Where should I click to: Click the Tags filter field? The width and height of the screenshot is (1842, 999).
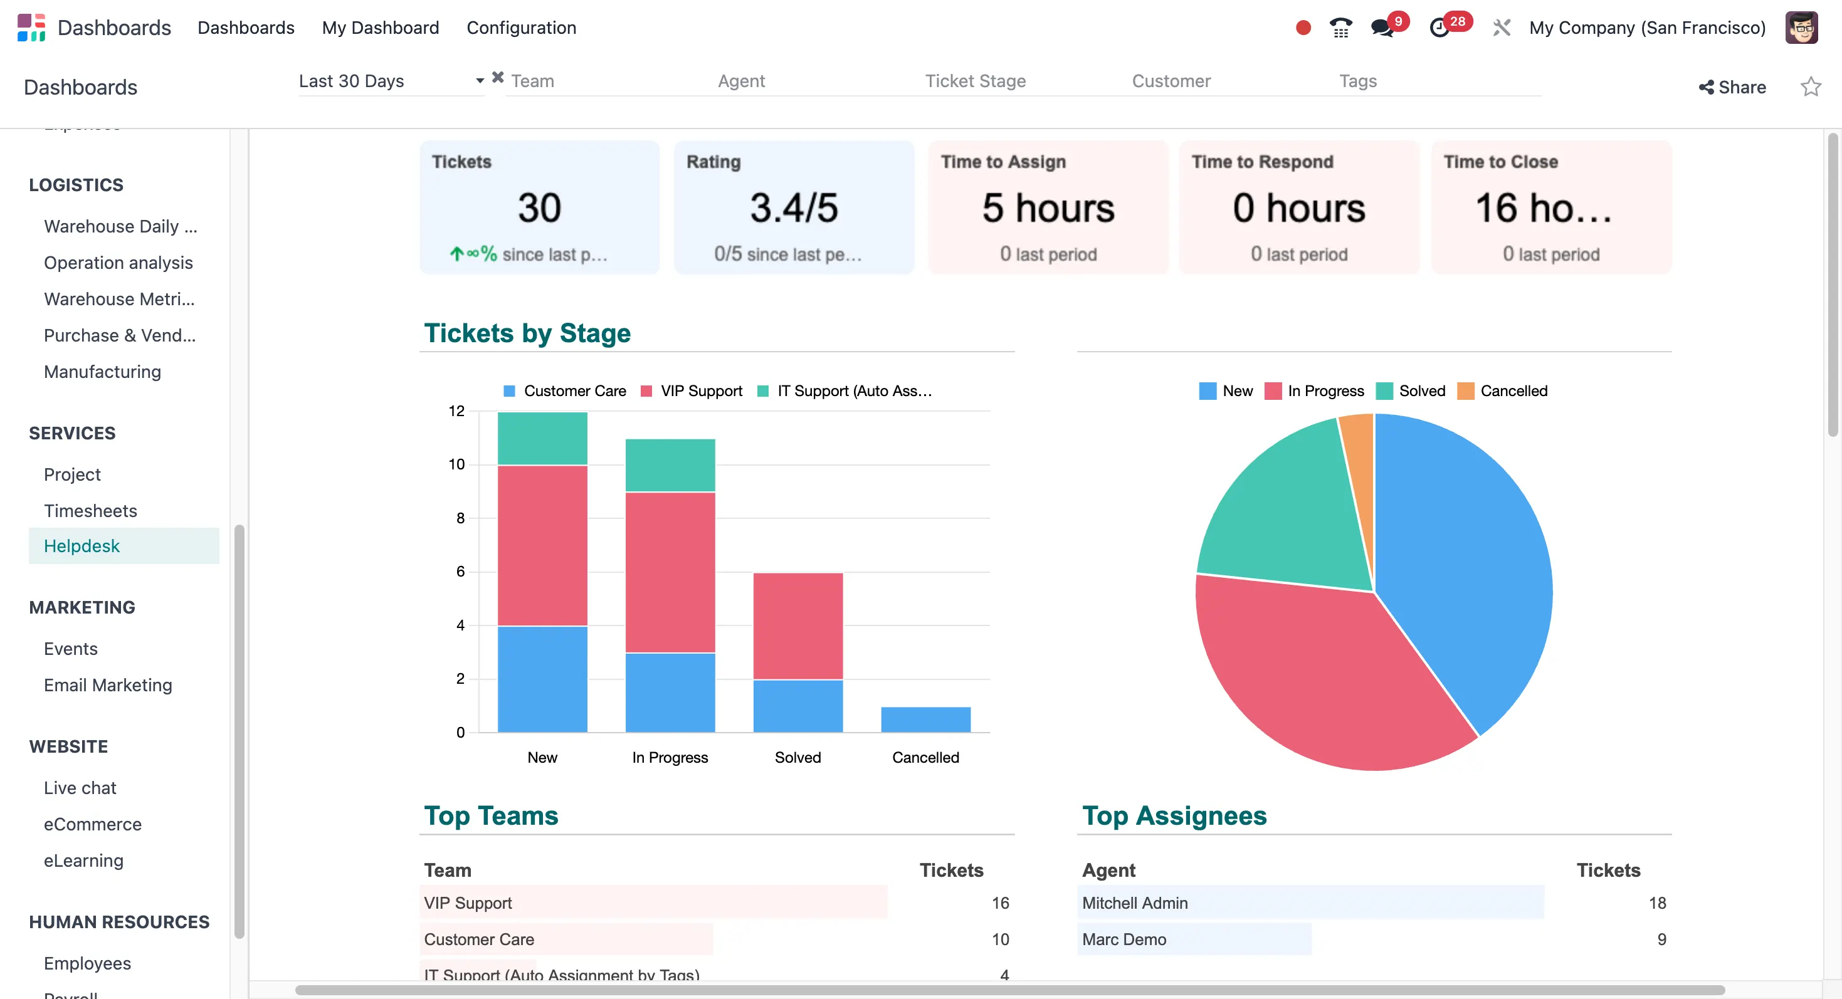pyautogui.click(x=1438, y=81)
